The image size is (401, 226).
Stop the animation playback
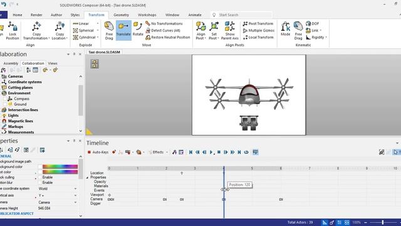point(219,152)
